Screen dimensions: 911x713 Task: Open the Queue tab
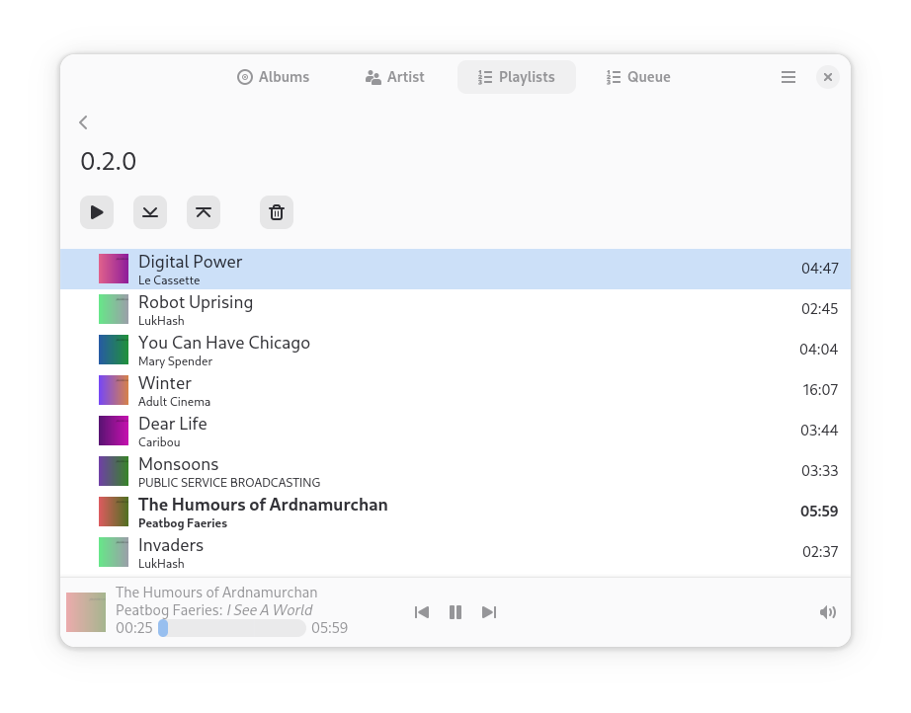[x=638, y=77]
